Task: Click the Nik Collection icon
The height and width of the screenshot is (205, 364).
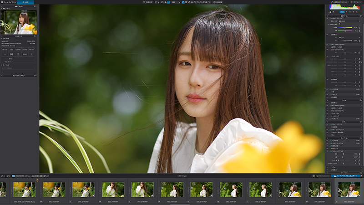Action: coord(317,176)
